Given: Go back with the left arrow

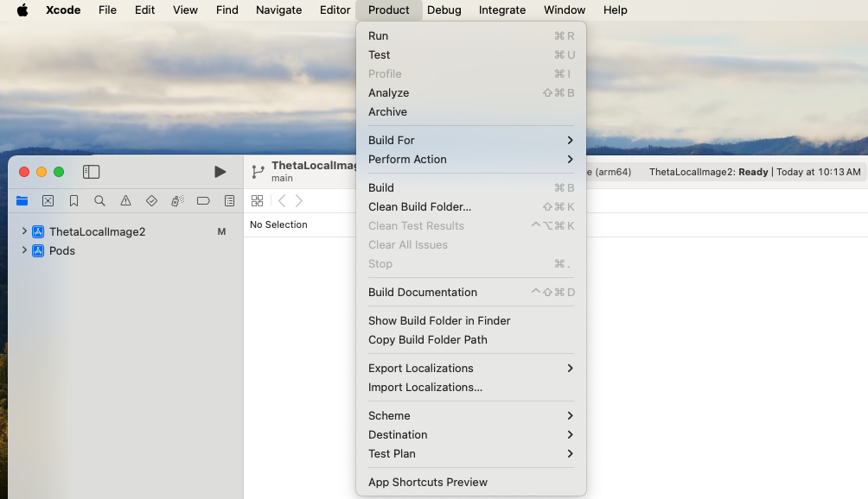Looking at the screenshot, I should coord(282,200).
